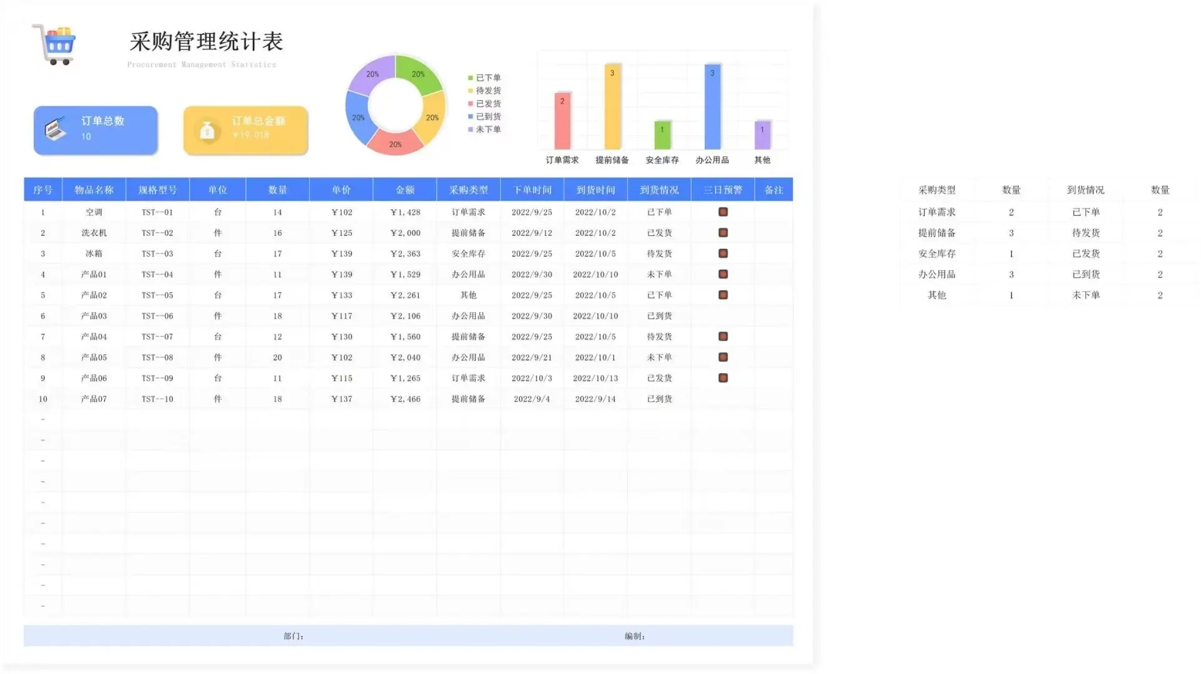Click the red warning marker in 产品02 row

tap(723, 295)
